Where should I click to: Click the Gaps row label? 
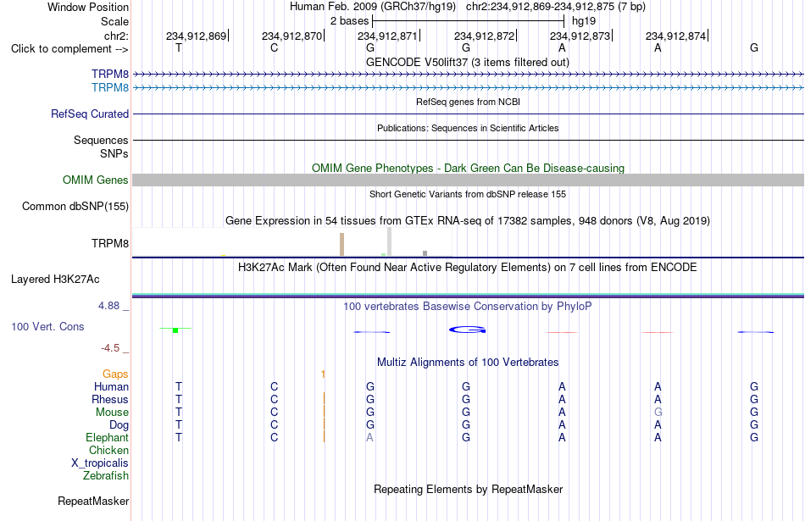click(x=115, y=374)
